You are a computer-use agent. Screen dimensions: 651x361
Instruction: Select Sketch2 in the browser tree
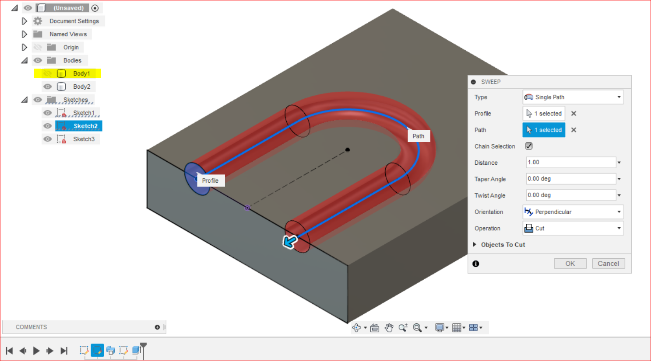tap(85, 126)
